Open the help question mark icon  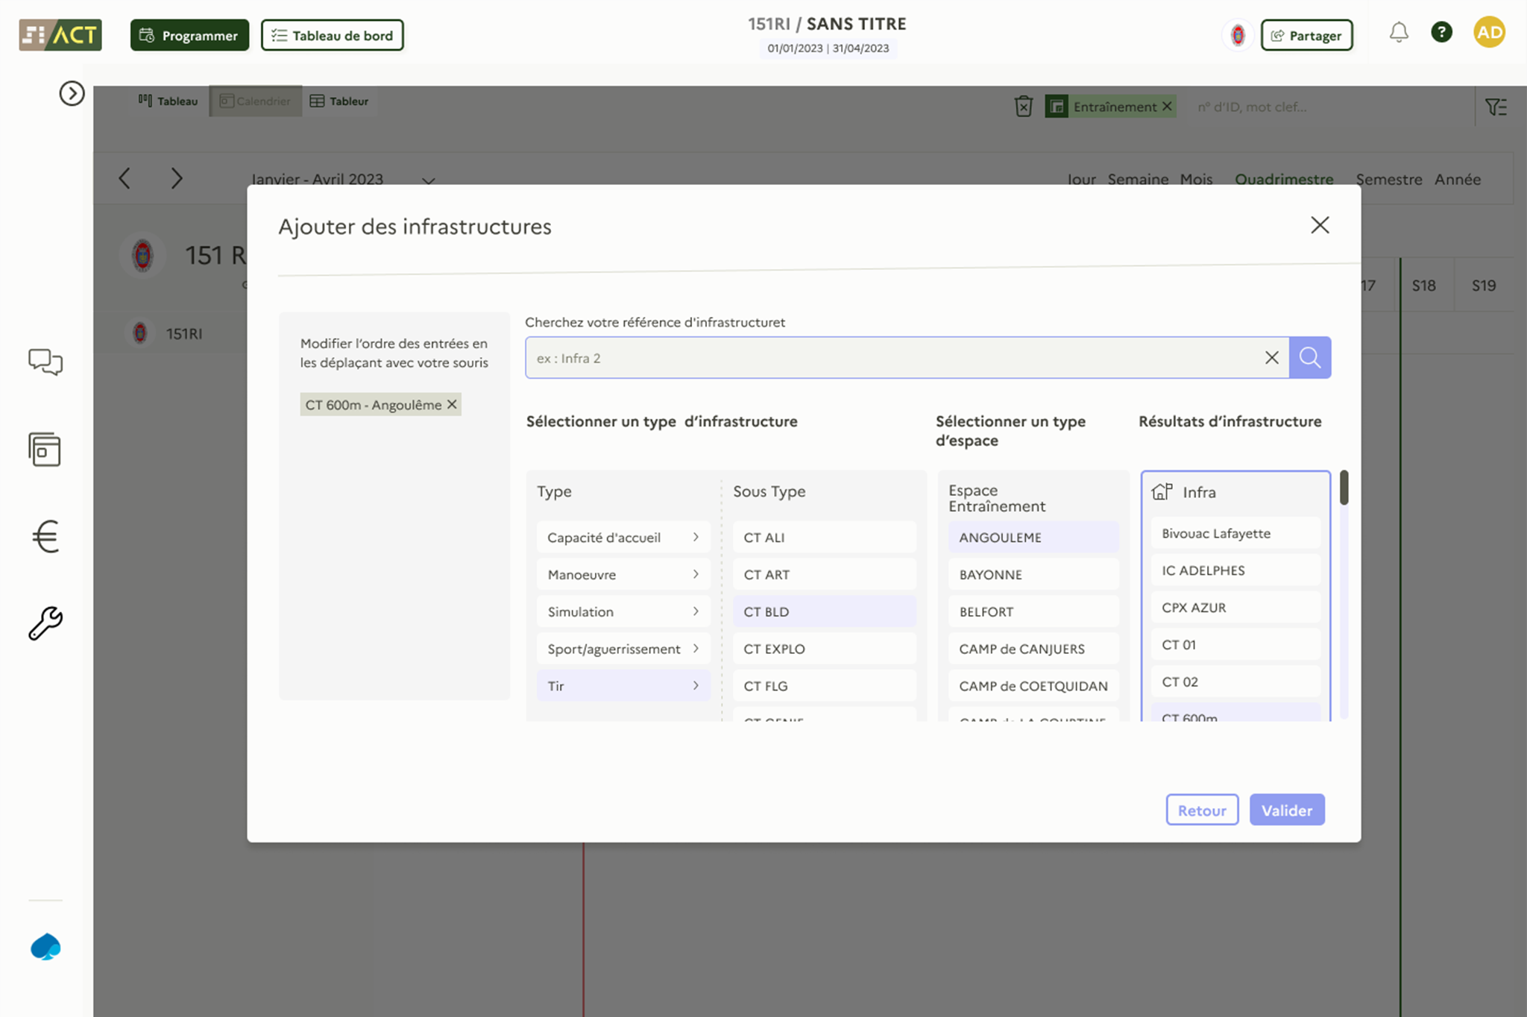coord(1441,33)
